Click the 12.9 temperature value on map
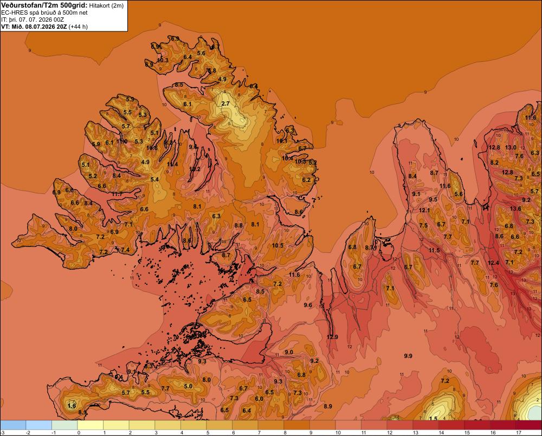Screen dimensions: 542x436 (x=332, y=337)
